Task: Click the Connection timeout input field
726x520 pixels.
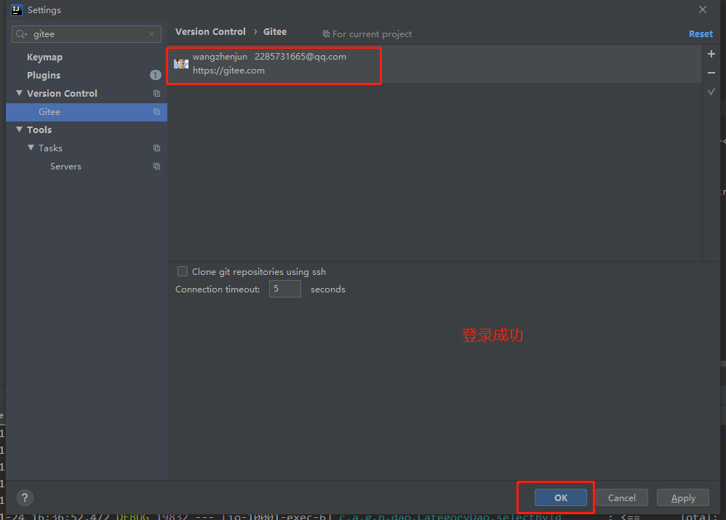Action: point(284,289)
